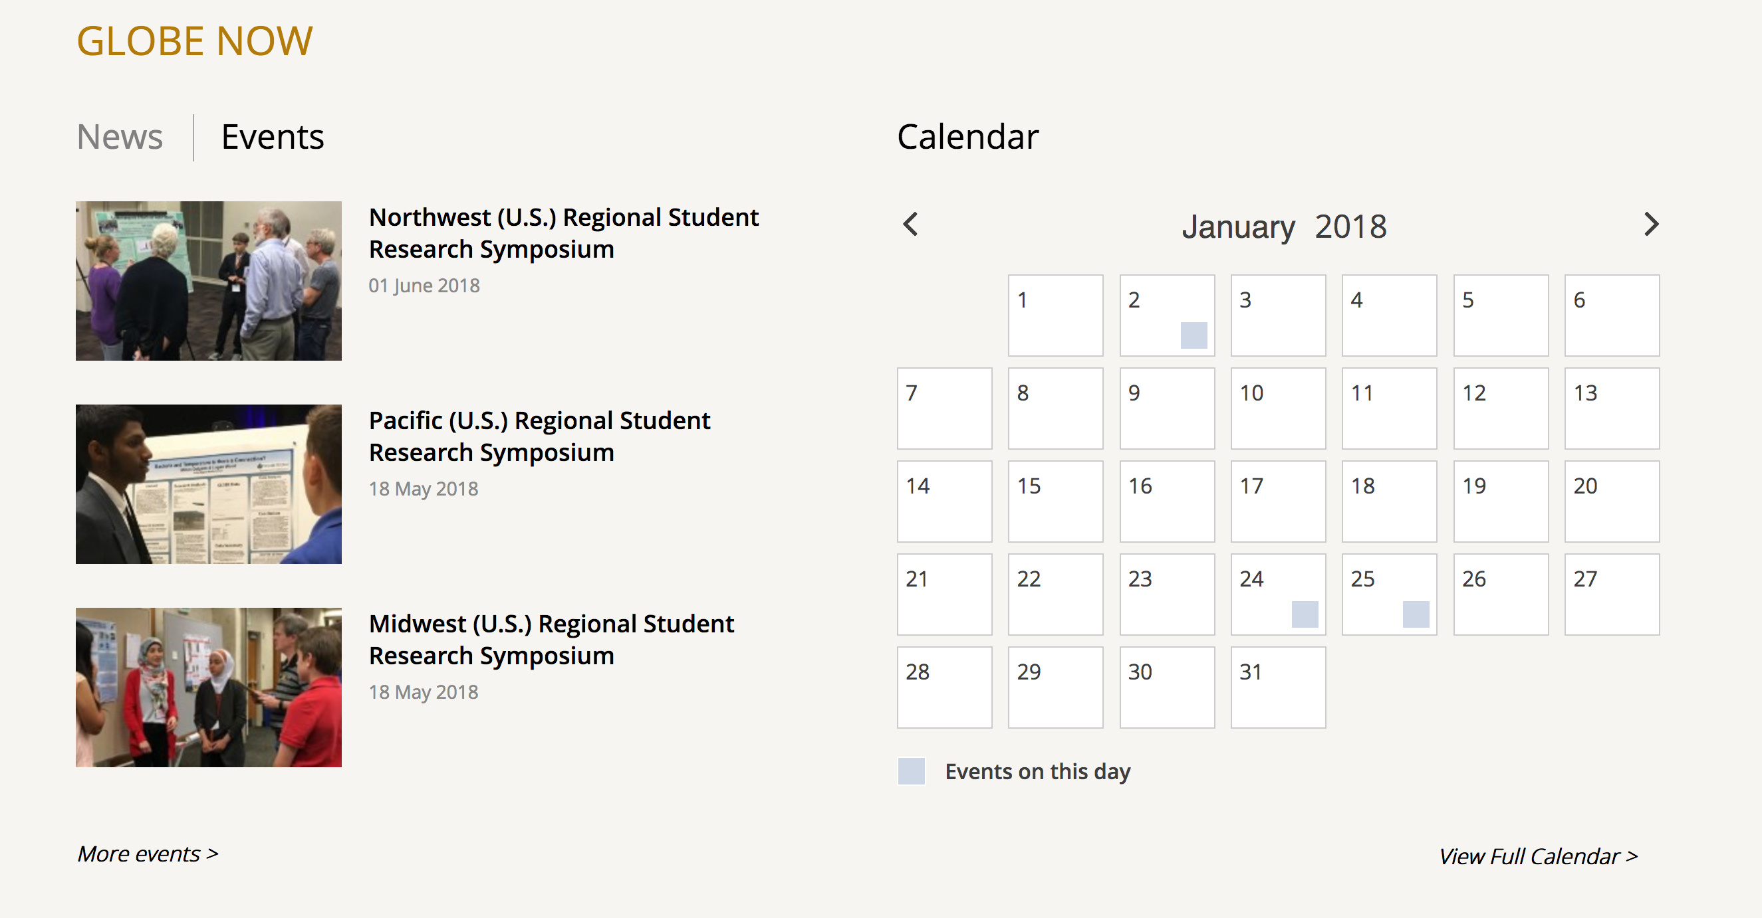Click the GLOBE NOW heading
This screenshot has width=1762, height=918.
[x=194, y=41]
